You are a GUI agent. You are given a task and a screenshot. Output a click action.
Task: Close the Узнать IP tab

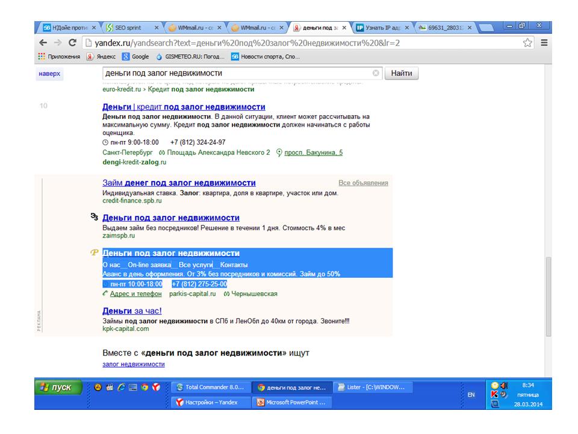[407, 28]
